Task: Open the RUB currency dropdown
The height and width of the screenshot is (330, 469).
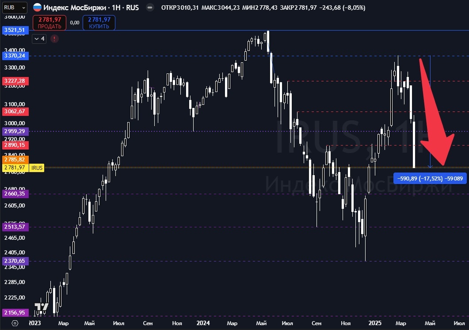Action: pyautogui.click(x=15, y=8)
